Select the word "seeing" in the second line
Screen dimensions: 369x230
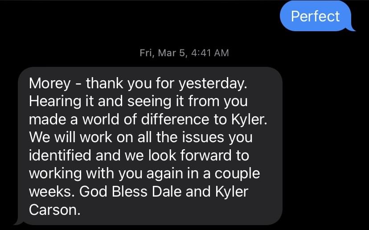tap(149, 102)
